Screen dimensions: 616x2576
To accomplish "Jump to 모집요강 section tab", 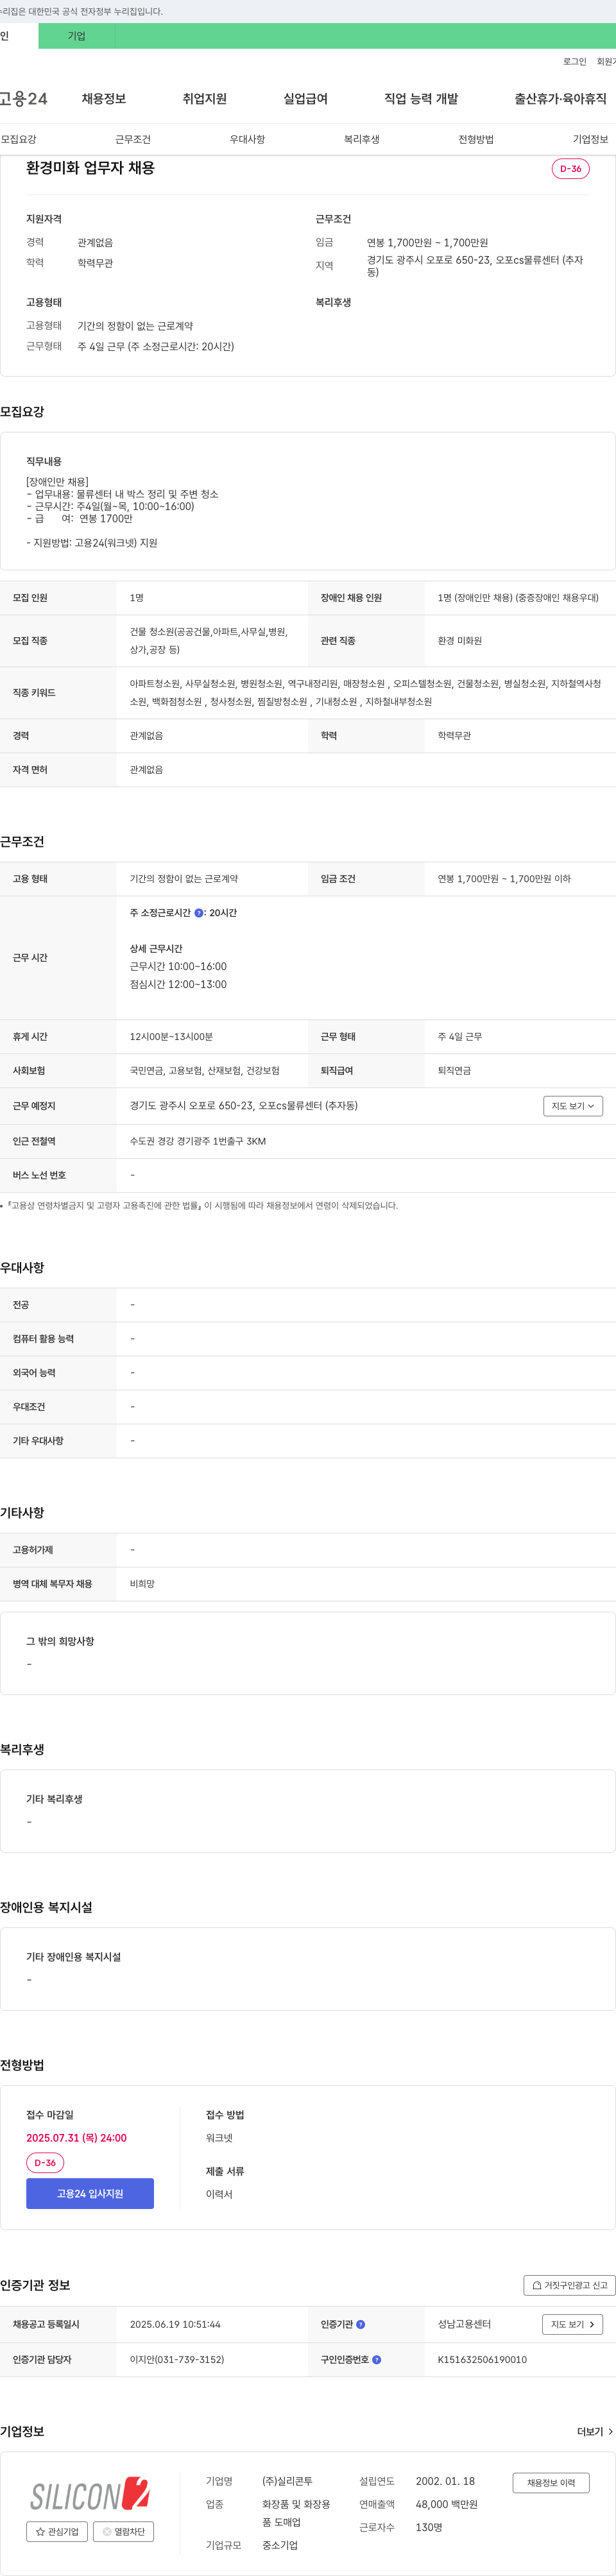I will coord(19,140).
